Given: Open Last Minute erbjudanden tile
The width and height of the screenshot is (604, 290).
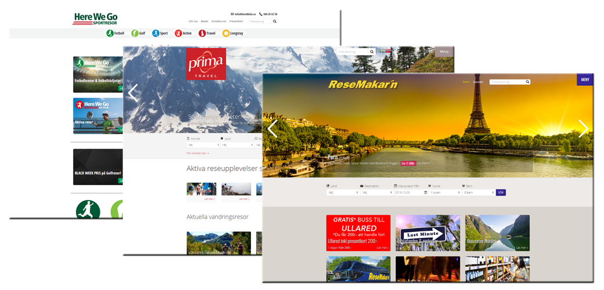Looking at the screenshot, I should (428, 233).
